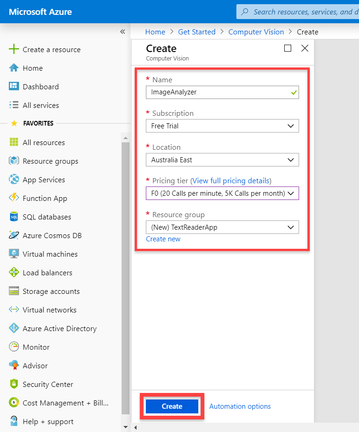Maximize the Create blade with square icon
The height and width of the screenshot is (432, 359).
pos(287,48)
